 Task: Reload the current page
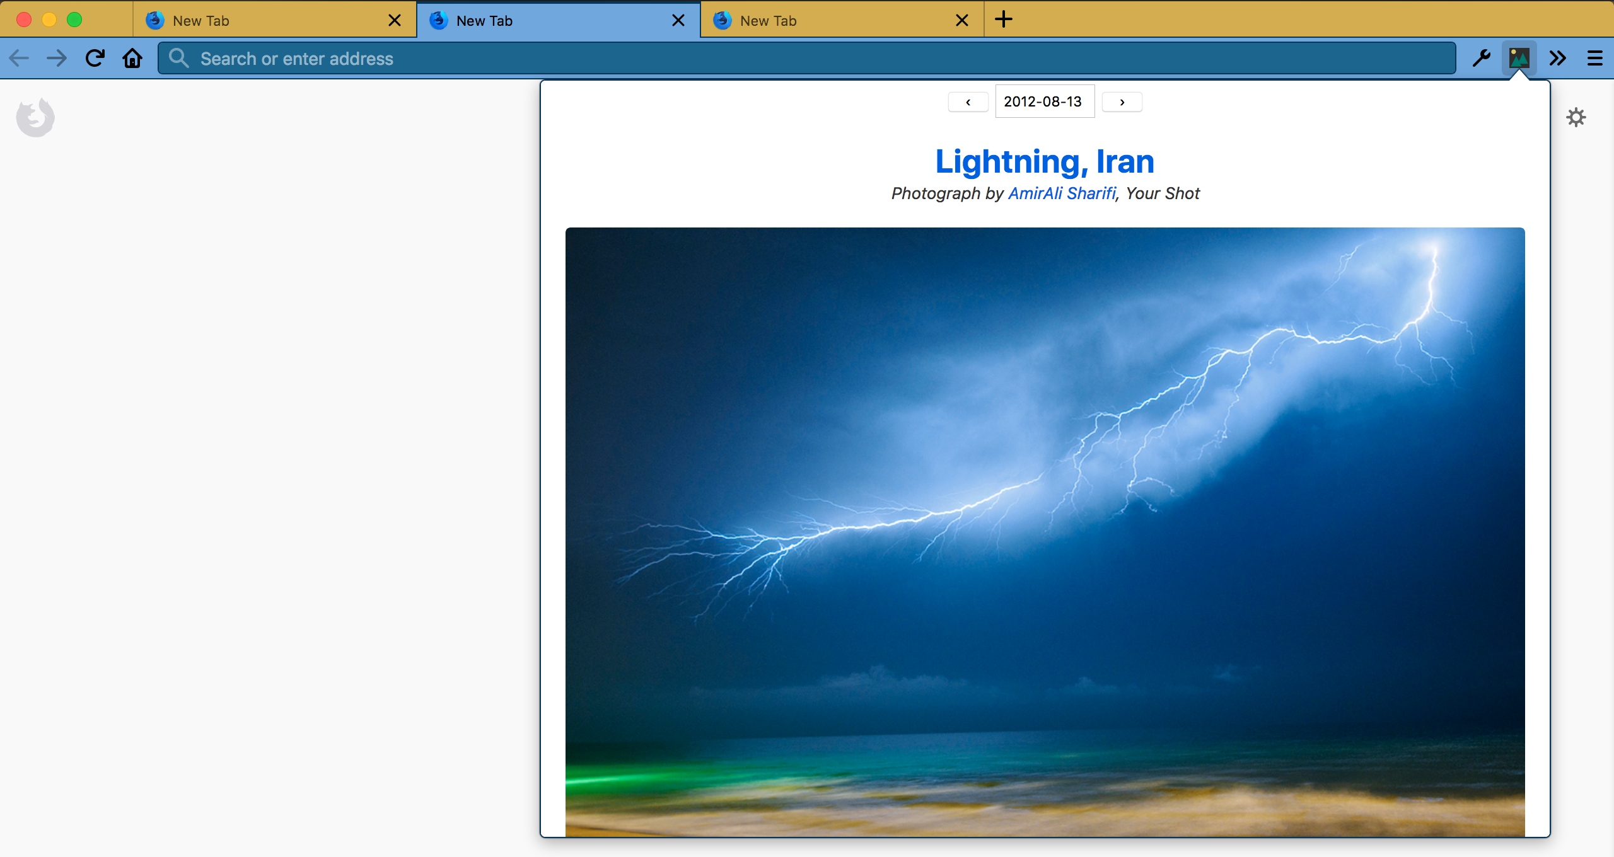(x=95, y=59)
